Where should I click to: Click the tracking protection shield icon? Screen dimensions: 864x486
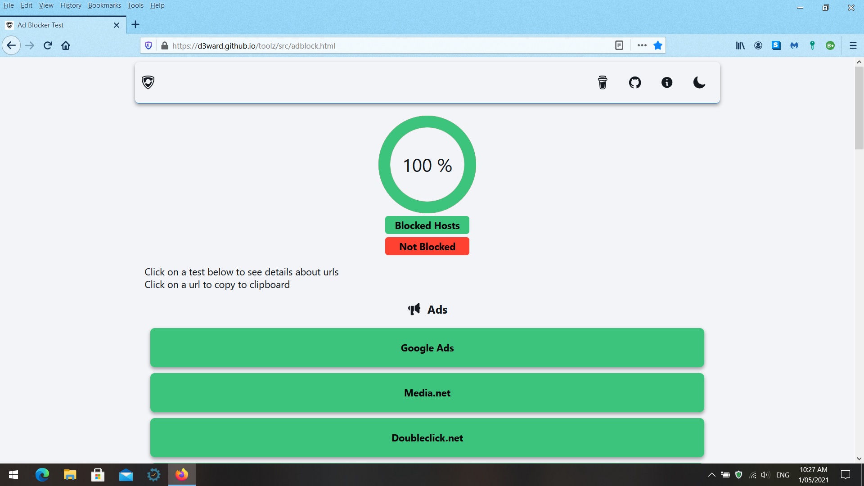point(148,45)
